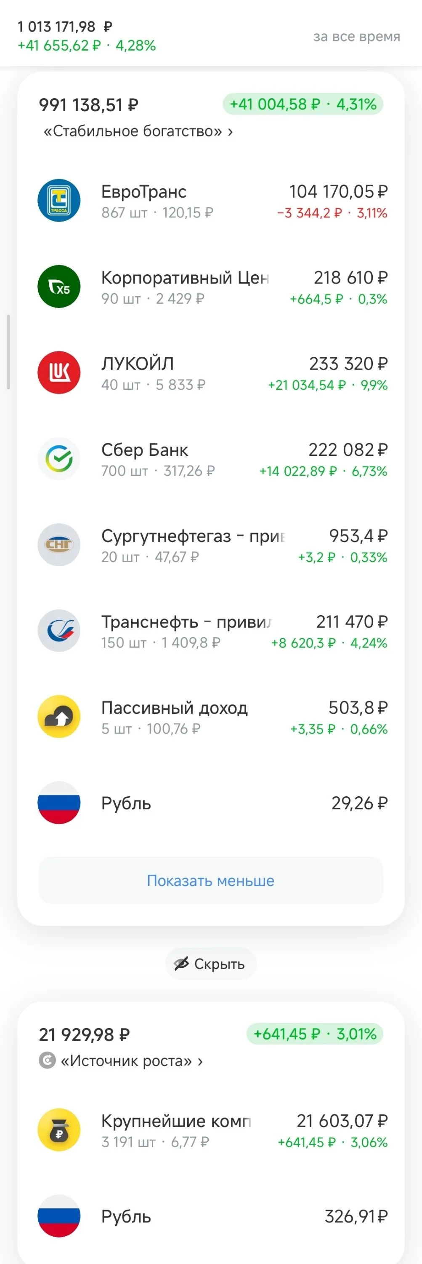This screenshot has width=422, height=1264.
Task: Open the Рубль balance of 29,26 ₽
Action: (211, 803)
